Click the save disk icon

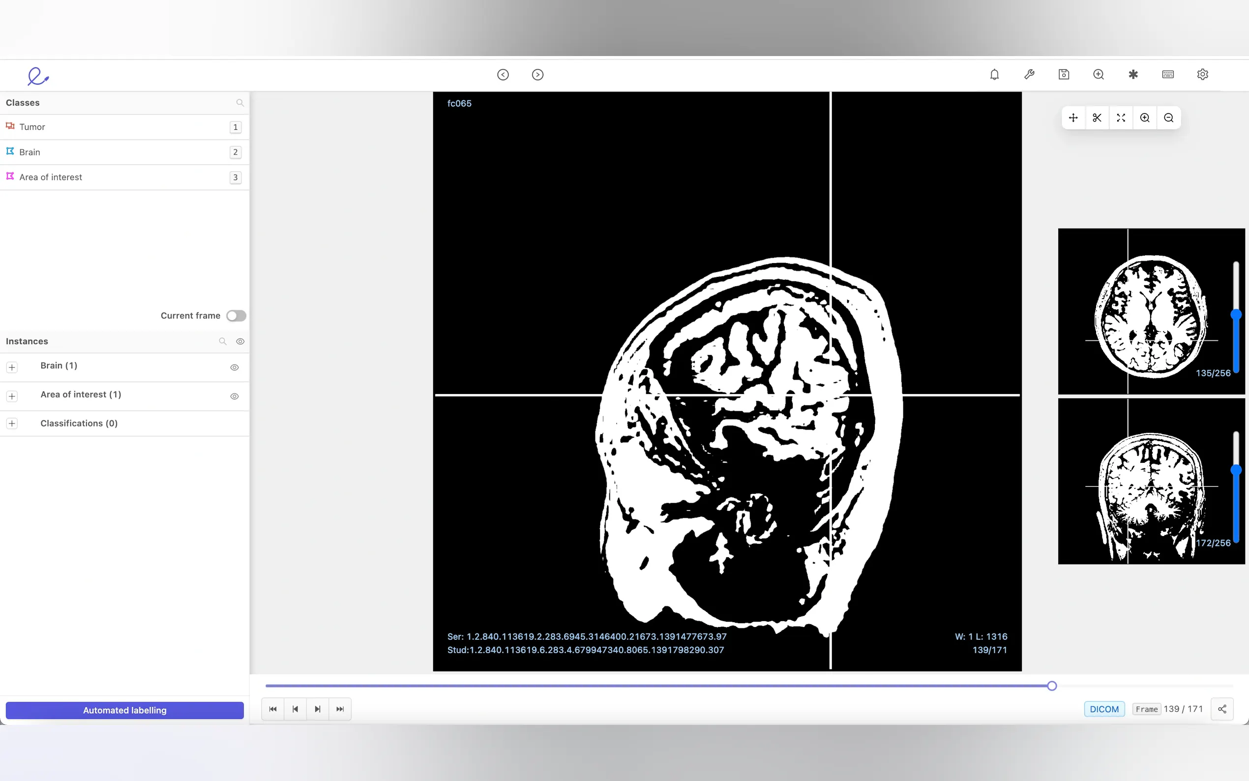pos(1064,74)
